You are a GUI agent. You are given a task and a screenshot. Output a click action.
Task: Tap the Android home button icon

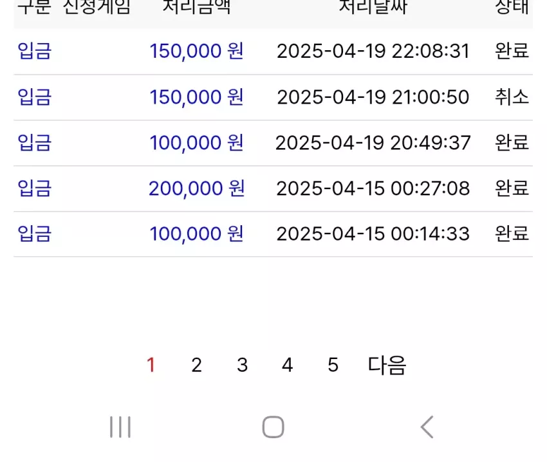pyautogui.click(x=273, y=427)
